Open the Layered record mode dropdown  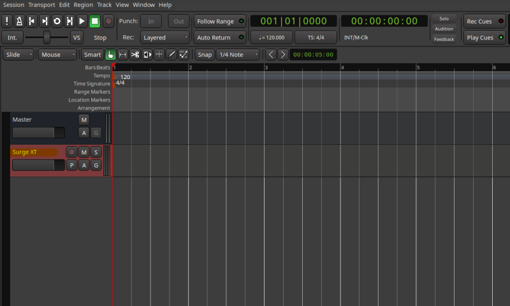pyautogui.click(x=165, y=38)
